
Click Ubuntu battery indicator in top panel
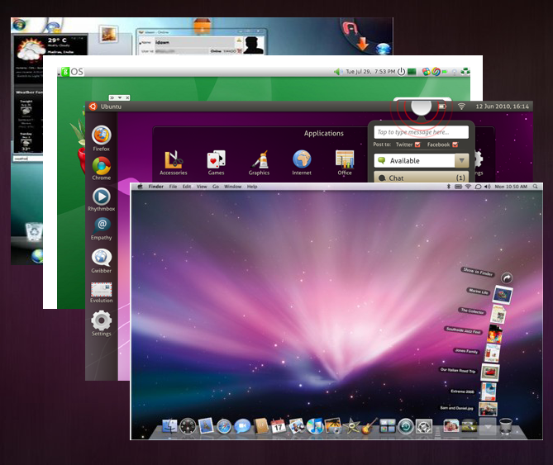442,107
